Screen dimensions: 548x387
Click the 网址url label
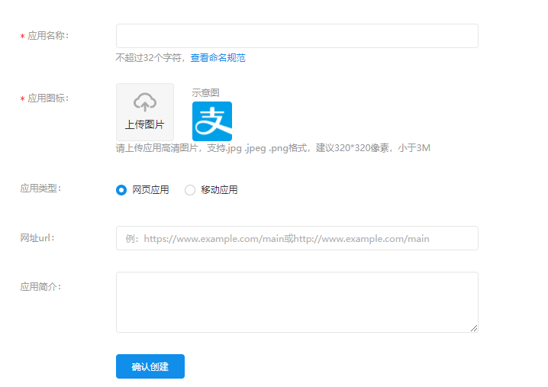coord(37,238)
